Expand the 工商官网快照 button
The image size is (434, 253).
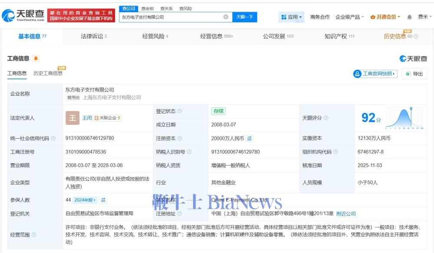375,74
